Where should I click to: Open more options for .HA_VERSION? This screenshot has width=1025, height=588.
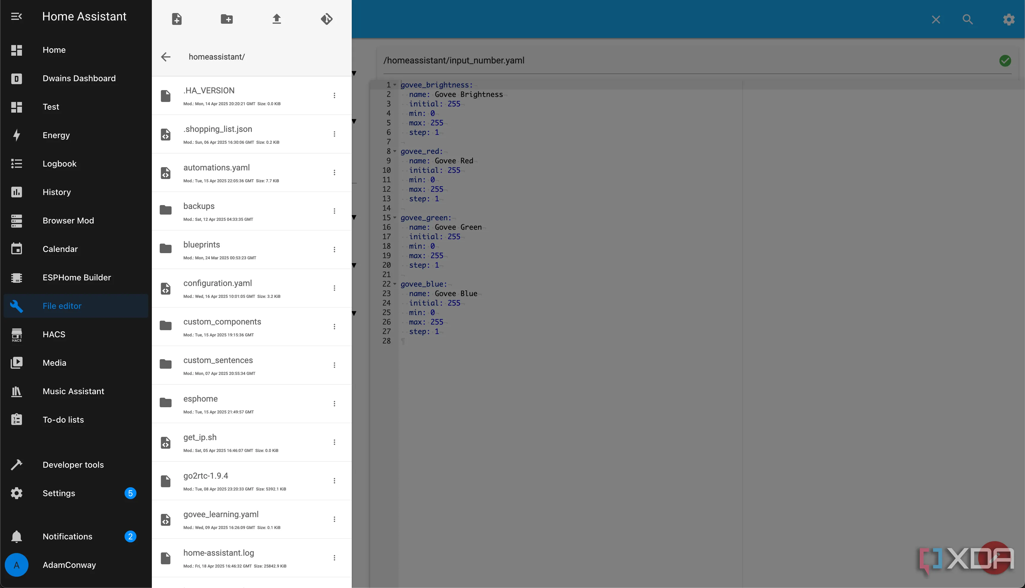335,96
